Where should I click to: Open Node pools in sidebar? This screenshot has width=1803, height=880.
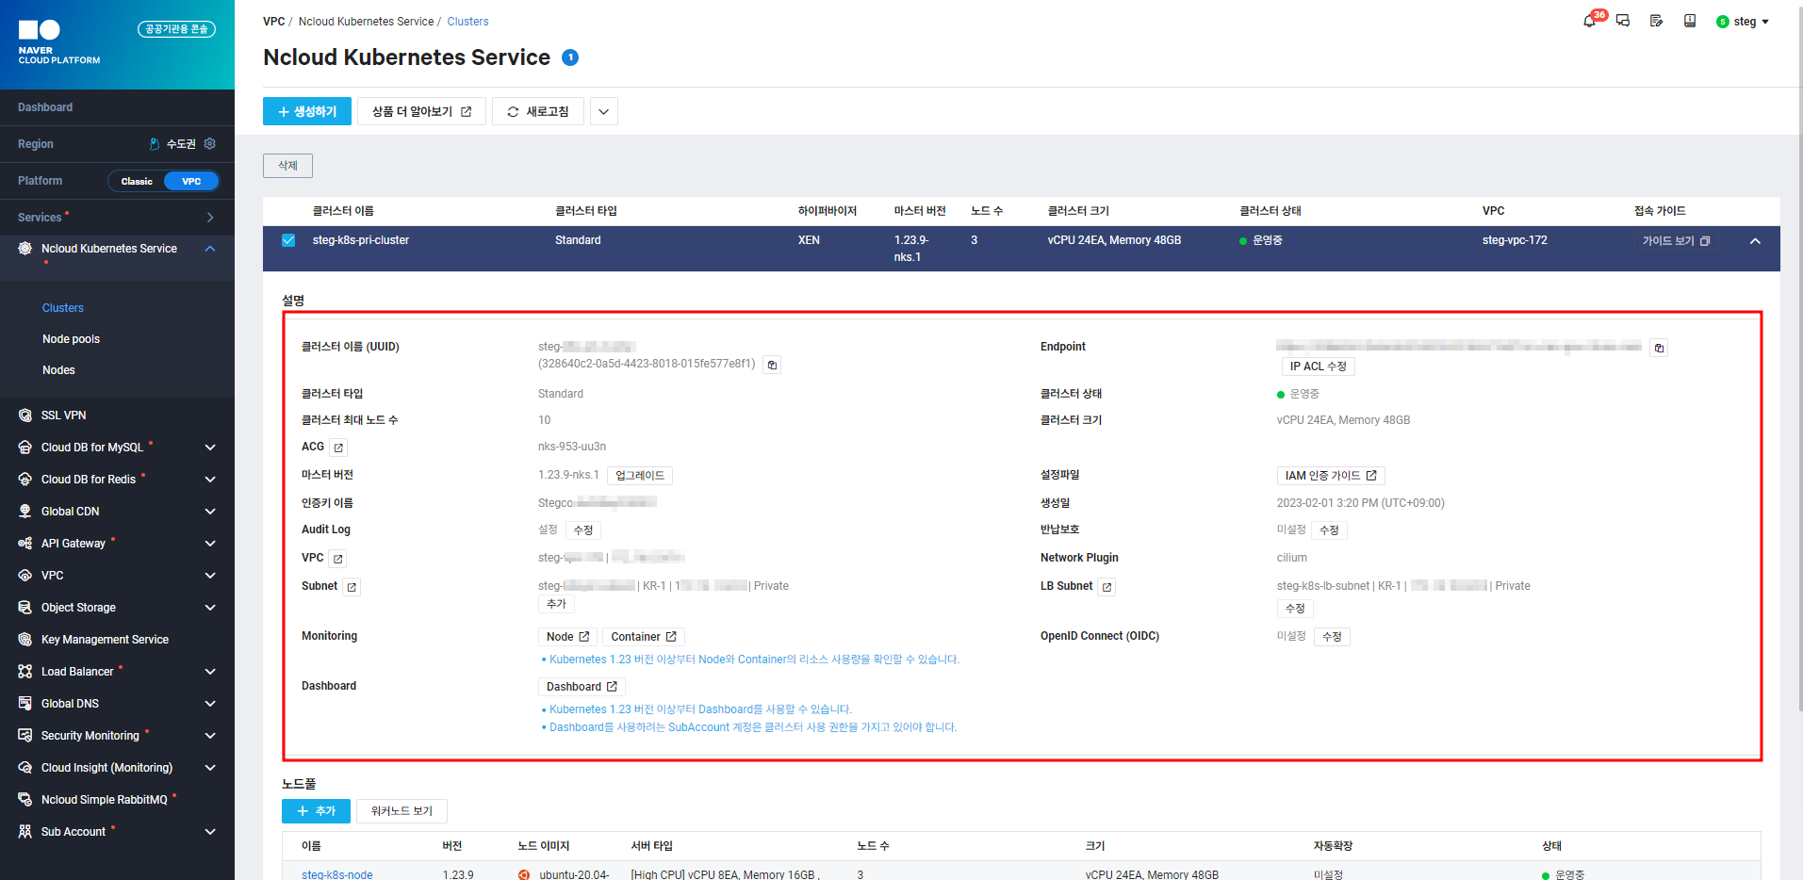point(71,339)
